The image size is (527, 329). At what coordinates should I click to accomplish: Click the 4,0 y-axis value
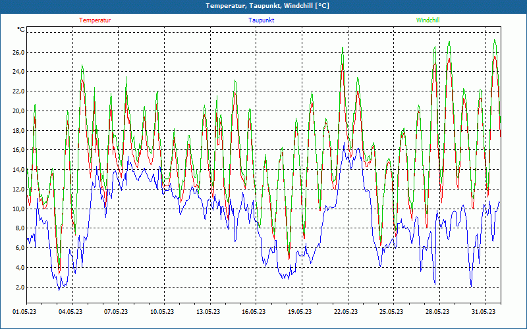20,268
